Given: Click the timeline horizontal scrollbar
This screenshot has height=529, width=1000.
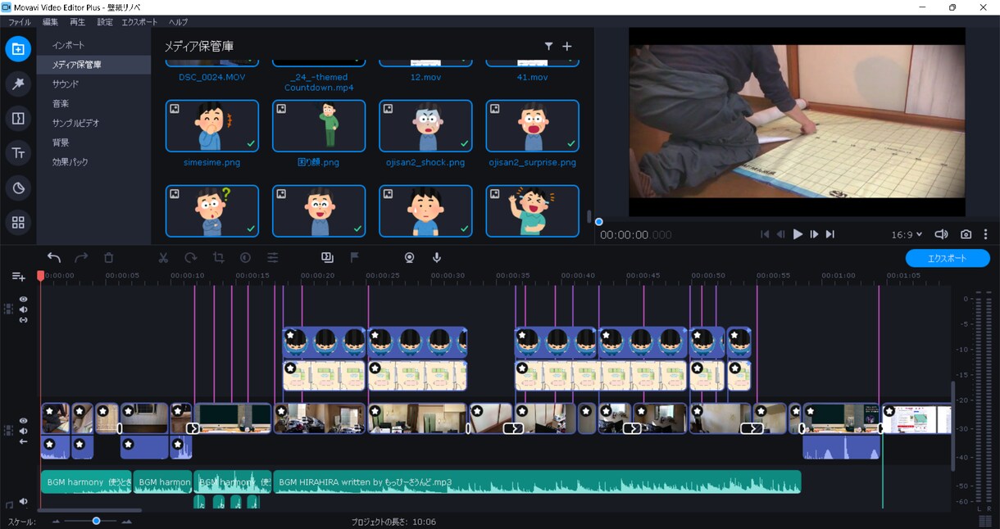Looking at the screenshot, I should point(90,510).
